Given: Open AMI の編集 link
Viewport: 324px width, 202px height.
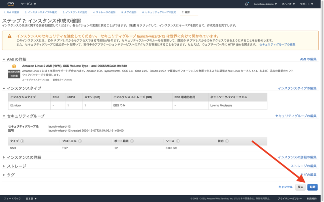Looking at the screenshot, I should coord(308,59).
